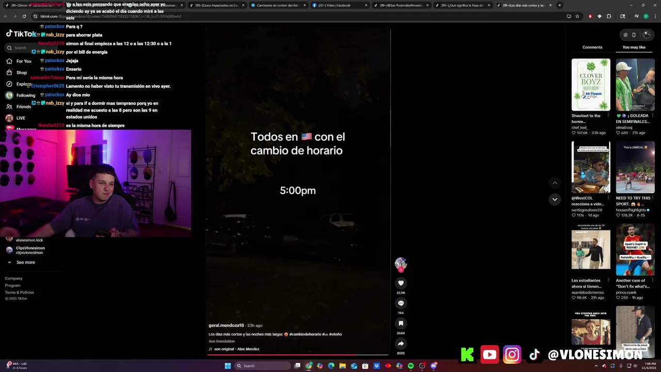661x372 pixels.
Task: Click See translation under the caption
Action: point(222,341)
